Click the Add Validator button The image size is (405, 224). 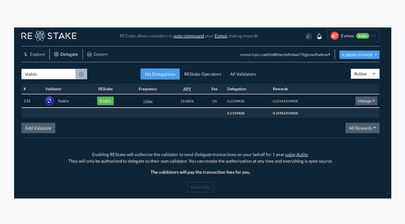(38, 128)
